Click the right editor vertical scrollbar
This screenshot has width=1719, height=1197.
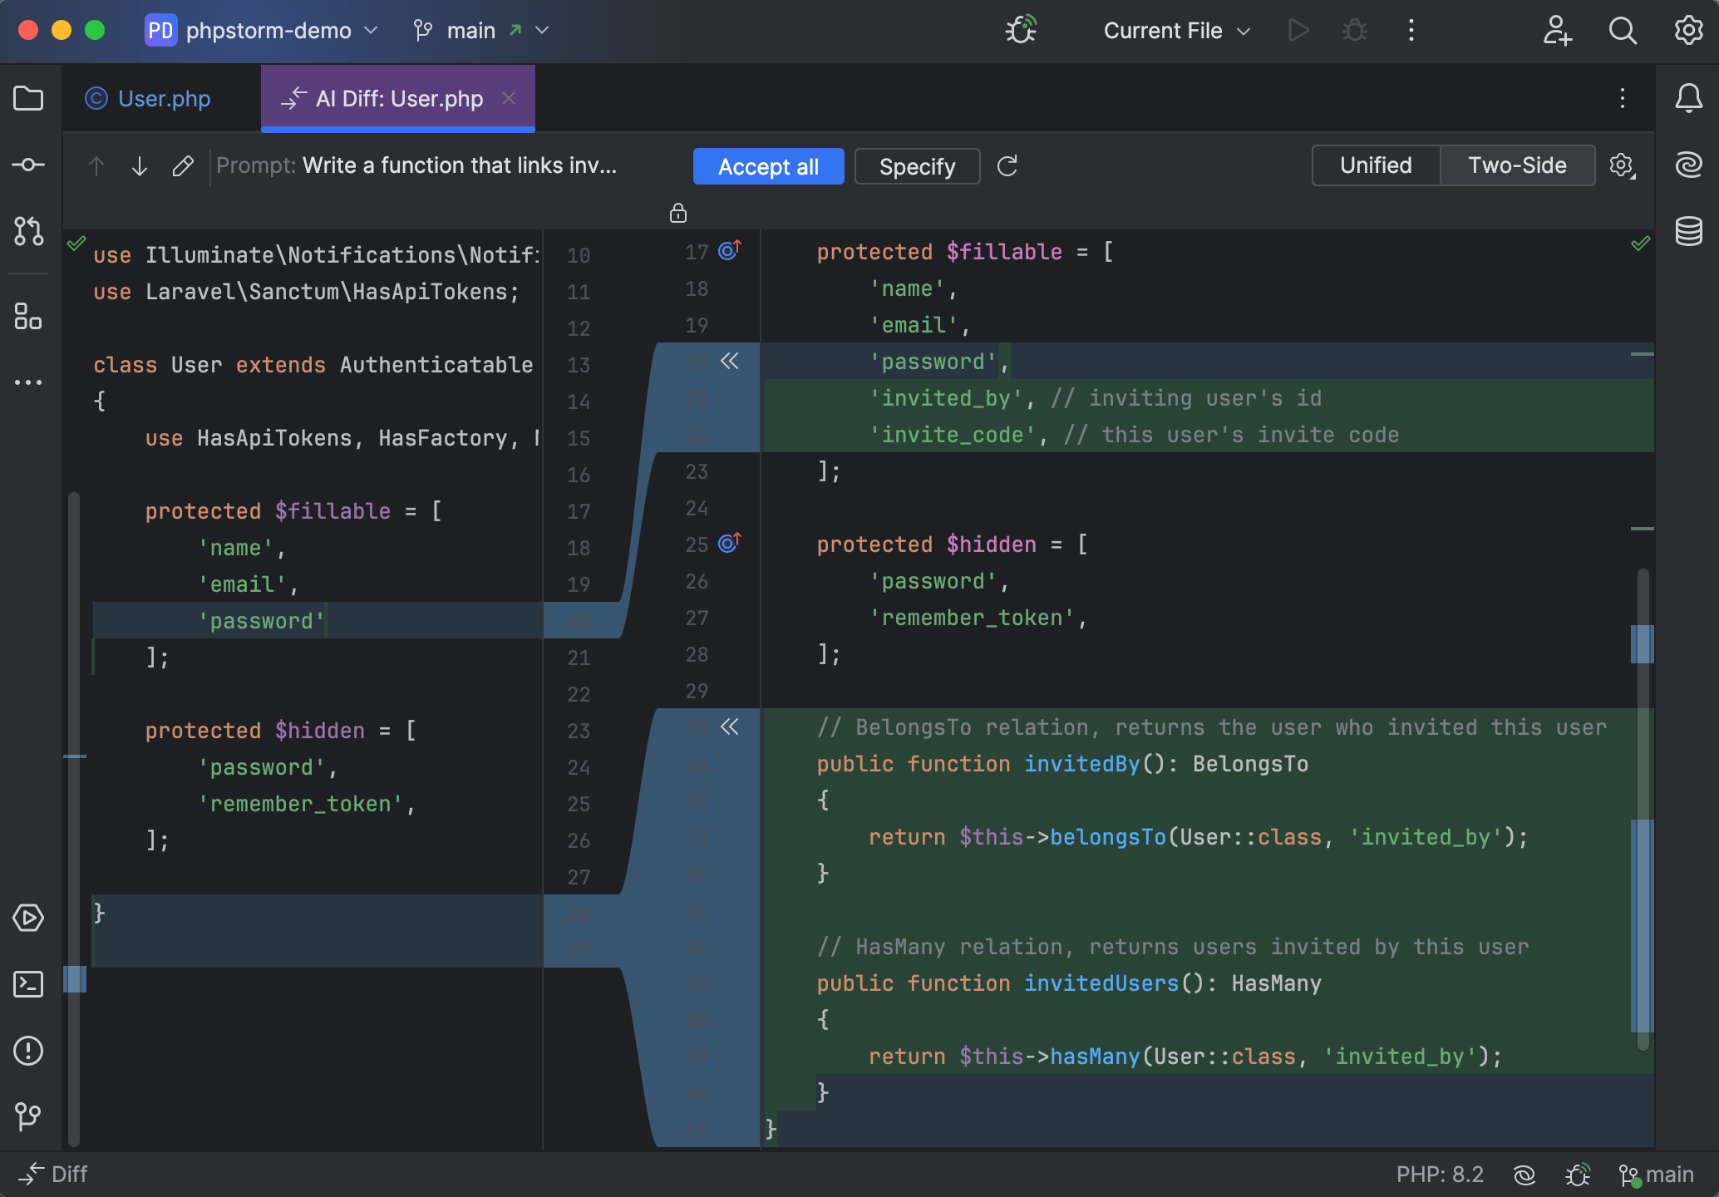(x=1643, y=806)
